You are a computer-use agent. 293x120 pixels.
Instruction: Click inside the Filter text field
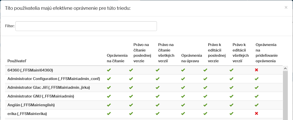tap(86, 26)
